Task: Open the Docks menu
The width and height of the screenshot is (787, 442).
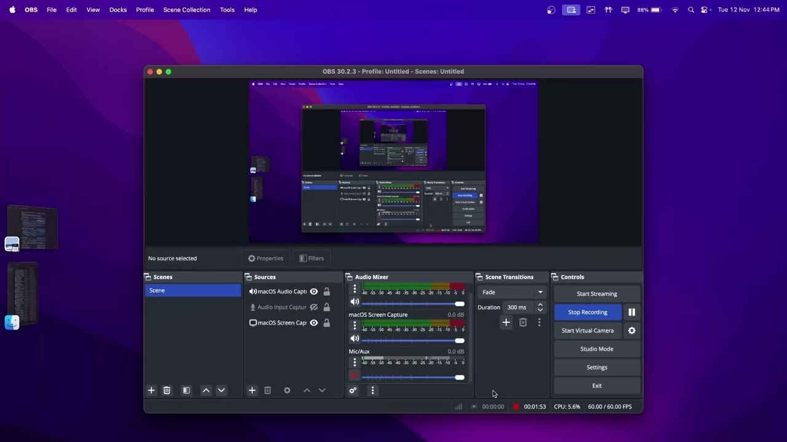Action: coord(118,10)
